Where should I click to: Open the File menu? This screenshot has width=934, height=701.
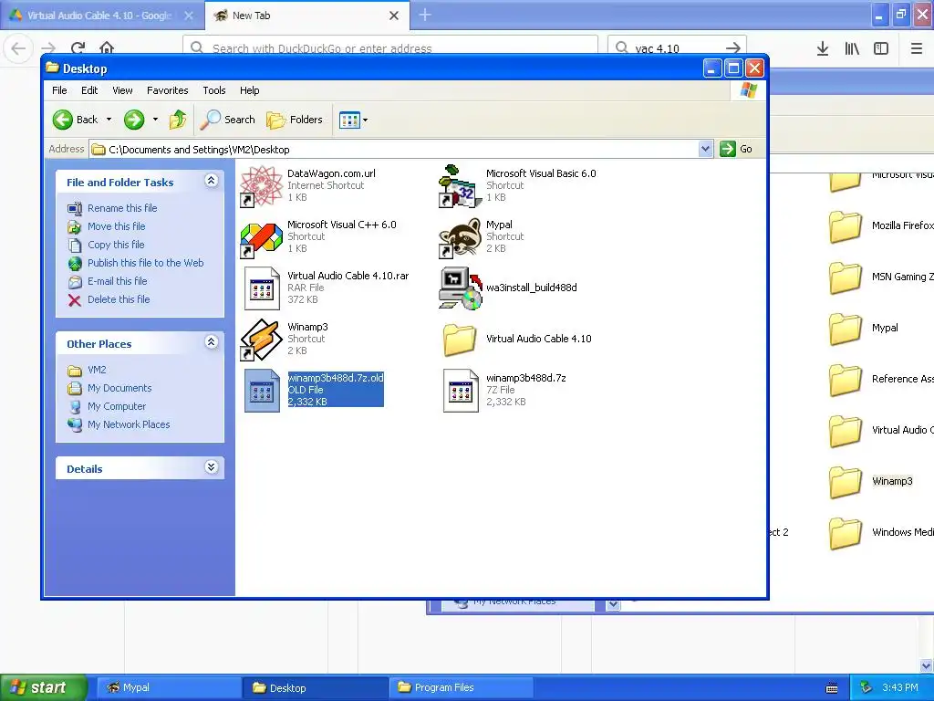pyautogui.click(x=59, y=90)
